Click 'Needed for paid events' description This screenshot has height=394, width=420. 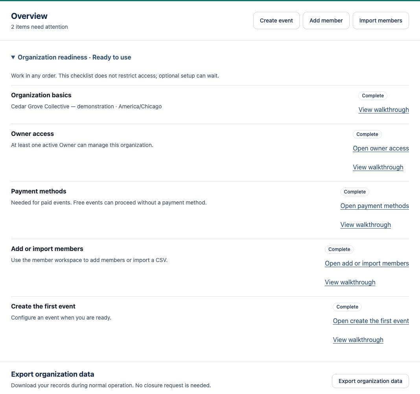pyautogui.click(x=109, y=203)
